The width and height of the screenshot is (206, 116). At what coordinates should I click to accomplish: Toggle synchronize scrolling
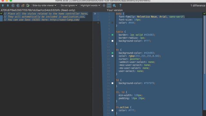(109, 5)
